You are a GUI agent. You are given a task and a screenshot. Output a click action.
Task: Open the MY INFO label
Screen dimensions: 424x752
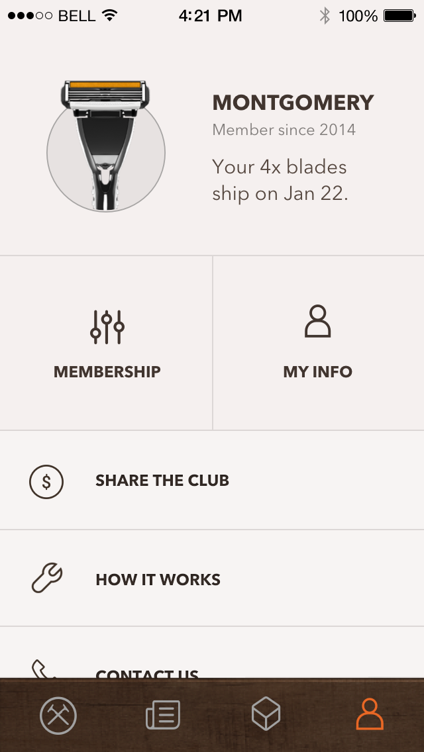click(318, 371)
